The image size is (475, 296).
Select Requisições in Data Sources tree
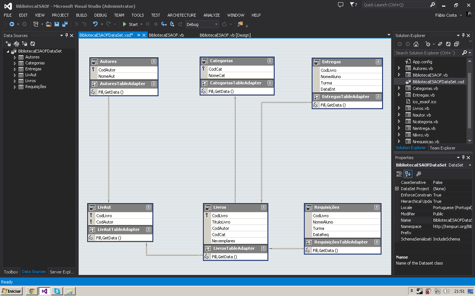click(x=36, y=87)
